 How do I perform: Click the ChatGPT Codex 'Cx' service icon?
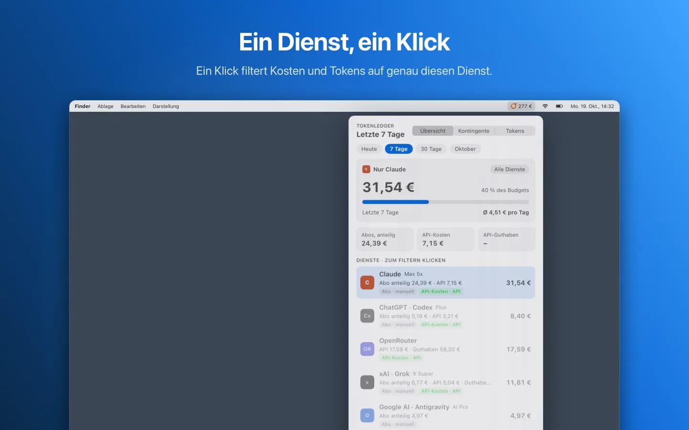pos(367,316)
